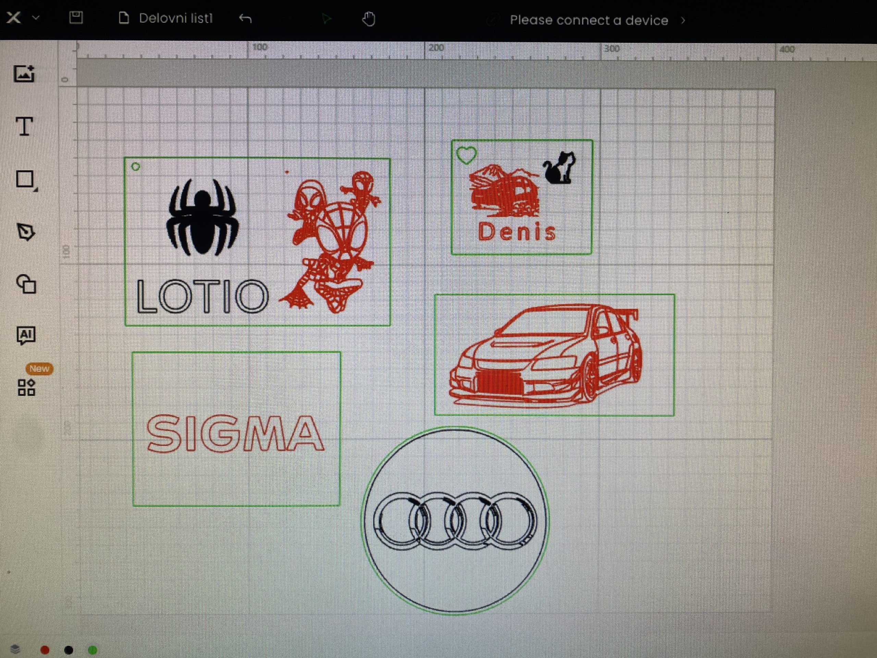Select the SIGMA outlined text
This screenshot has height=658, width=877.
click(x=235, y=433)
